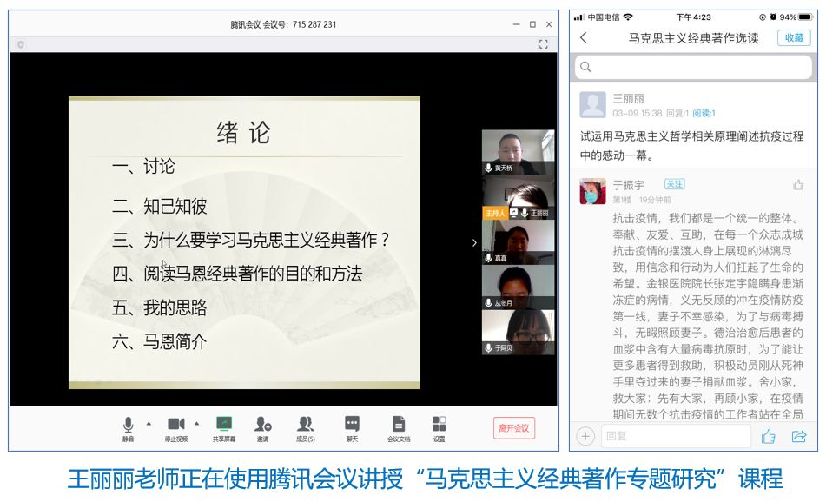Enter fullscreen mode in meeting window
The image size is (826, 502).
coord(544,43)
